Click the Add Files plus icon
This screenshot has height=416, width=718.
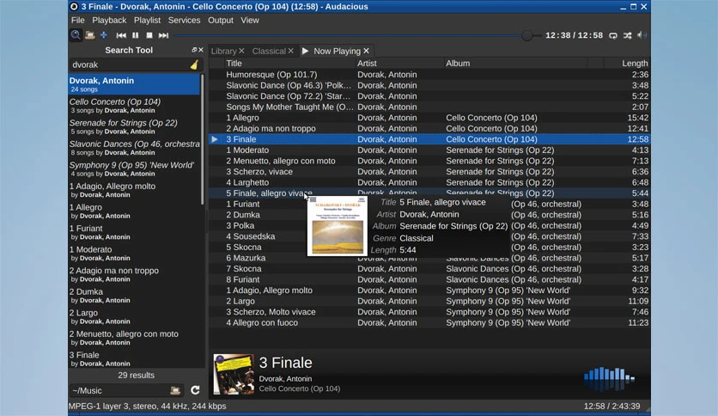tap(104, 35)
